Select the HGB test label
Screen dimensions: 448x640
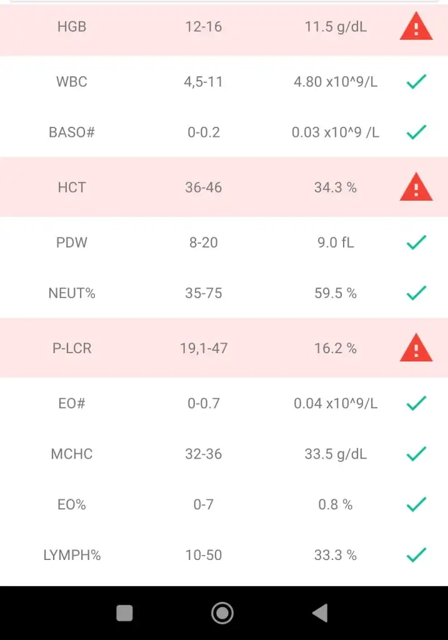tap(72, 26)
